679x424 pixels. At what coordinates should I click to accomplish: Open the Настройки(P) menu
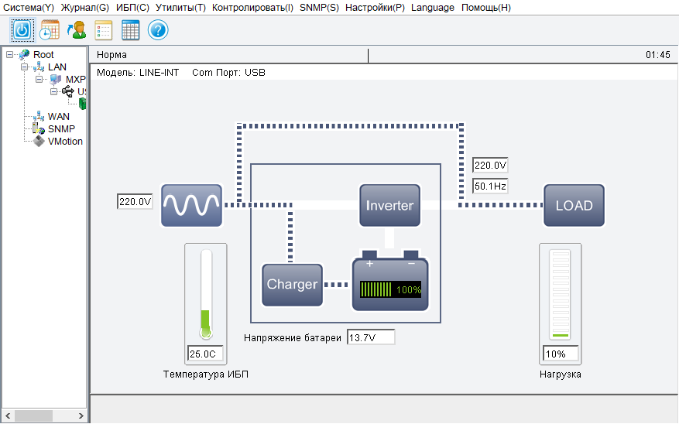coord(375,8)
